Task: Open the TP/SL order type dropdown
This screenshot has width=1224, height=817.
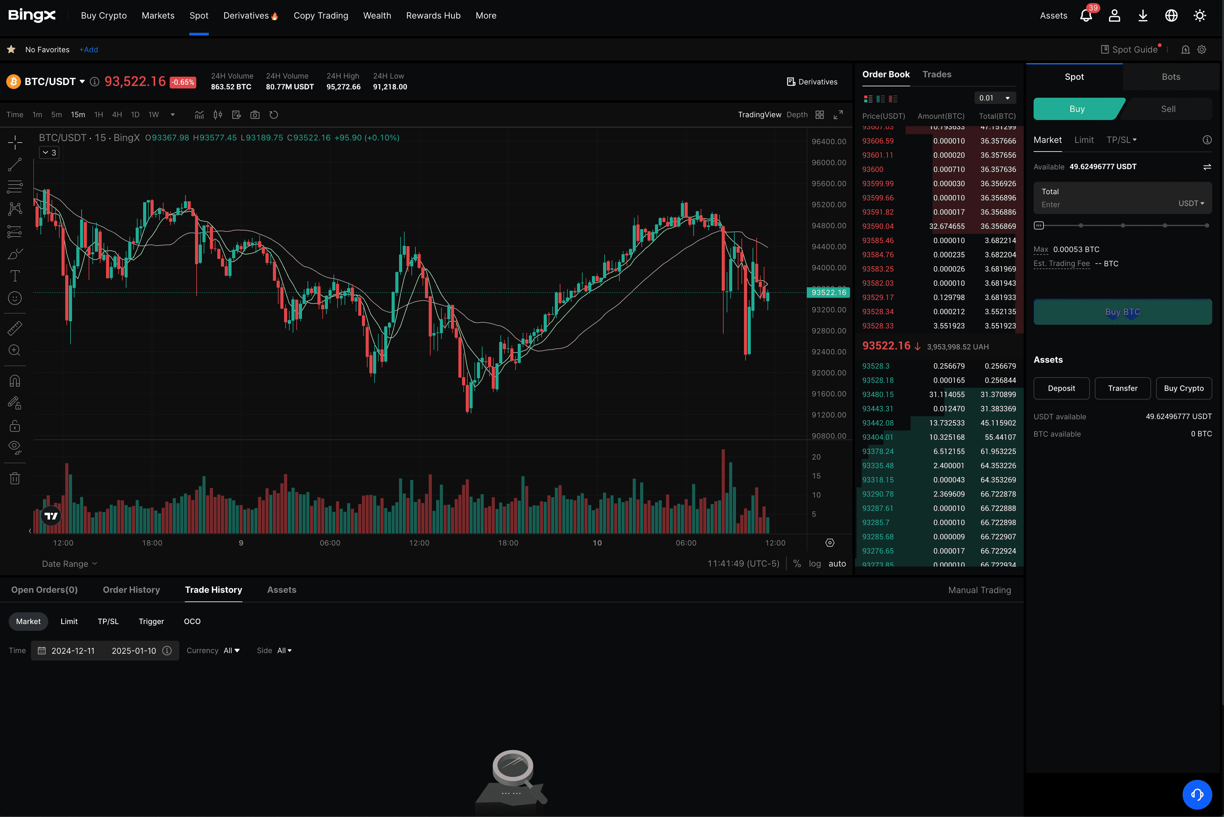Action: pos(1121,140)
